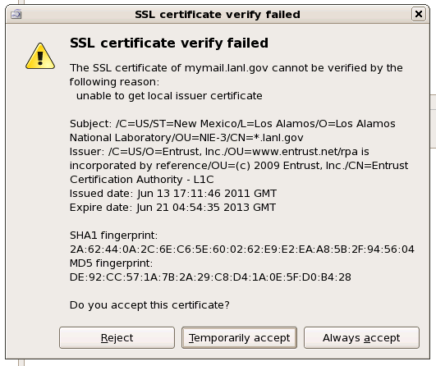This screenshot has height=366, width=436.
Task: Reject the SSL certificate
Action: pos(117,337)
